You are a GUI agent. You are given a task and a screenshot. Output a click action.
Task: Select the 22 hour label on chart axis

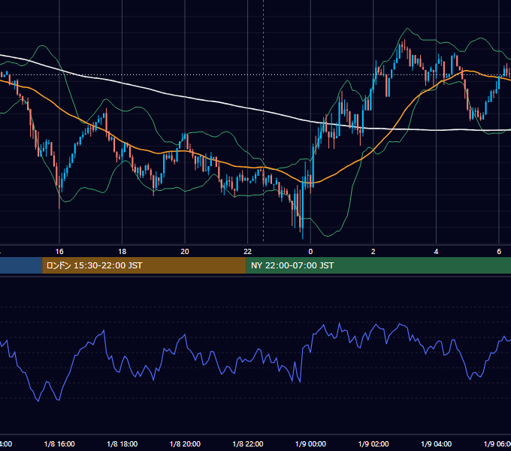pos(248,252)
